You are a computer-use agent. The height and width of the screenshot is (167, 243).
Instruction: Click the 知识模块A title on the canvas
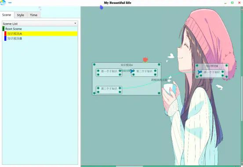point(127,65)
